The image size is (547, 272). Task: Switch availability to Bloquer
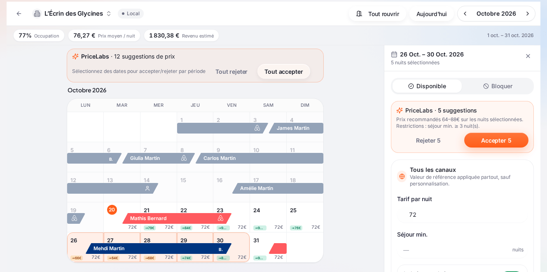coord(498,86)
